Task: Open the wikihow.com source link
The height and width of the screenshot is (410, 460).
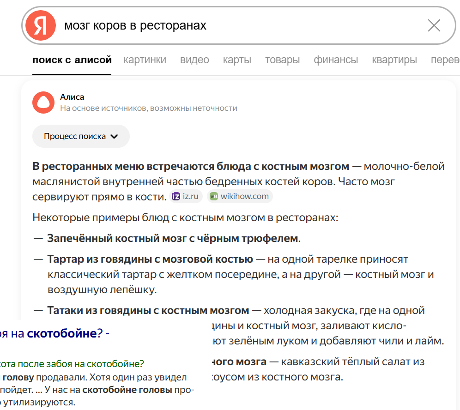Action: tap(244, 196)
